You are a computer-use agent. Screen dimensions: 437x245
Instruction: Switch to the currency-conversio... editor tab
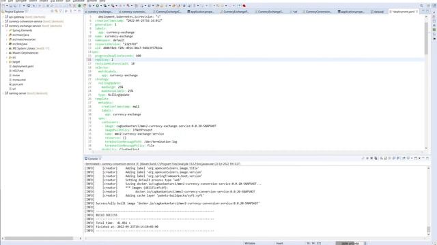tap(134, 12)
